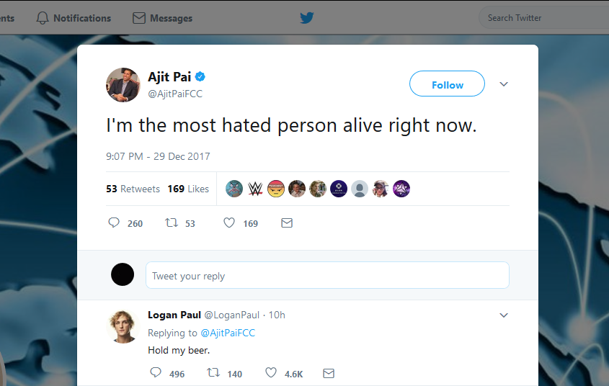The image size is (609, 386).
Task: Like Logan Paul's "Hold my beer" reply
Action: point(271,373)
